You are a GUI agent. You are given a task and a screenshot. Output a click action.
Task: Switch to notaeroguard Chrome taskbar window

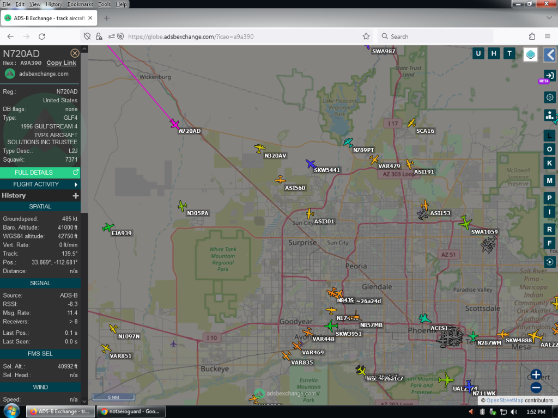131,411
